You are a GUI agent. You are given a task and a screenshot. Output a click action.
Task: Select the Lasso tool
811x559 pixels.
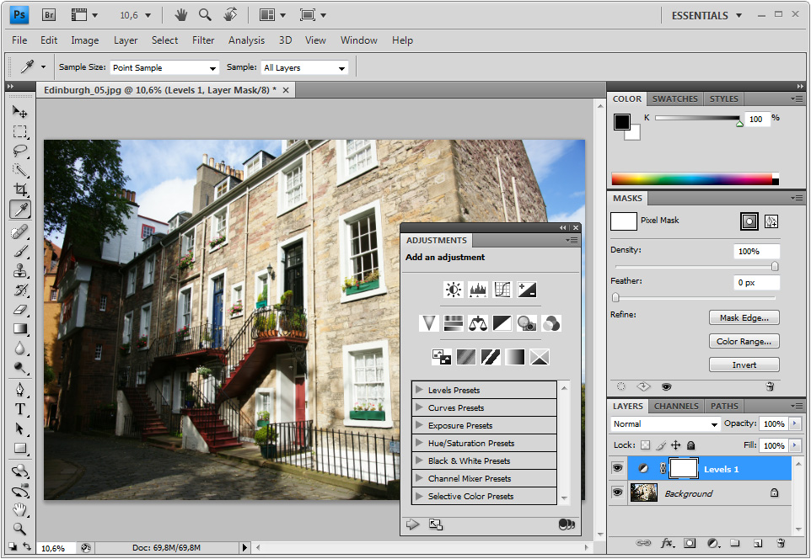[x=20, y=151]
